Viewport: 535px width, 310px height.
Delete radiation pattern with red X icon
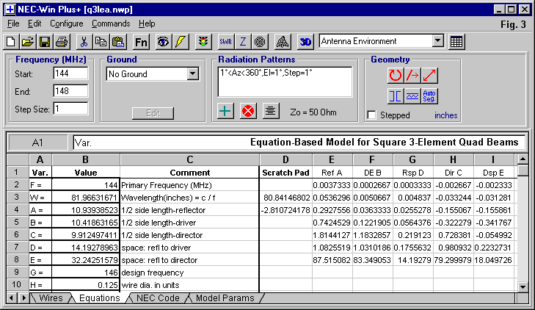point(248,111)
